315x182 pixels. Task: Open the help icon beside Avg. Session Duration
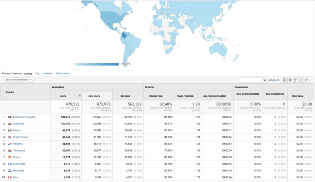[229, 96]
